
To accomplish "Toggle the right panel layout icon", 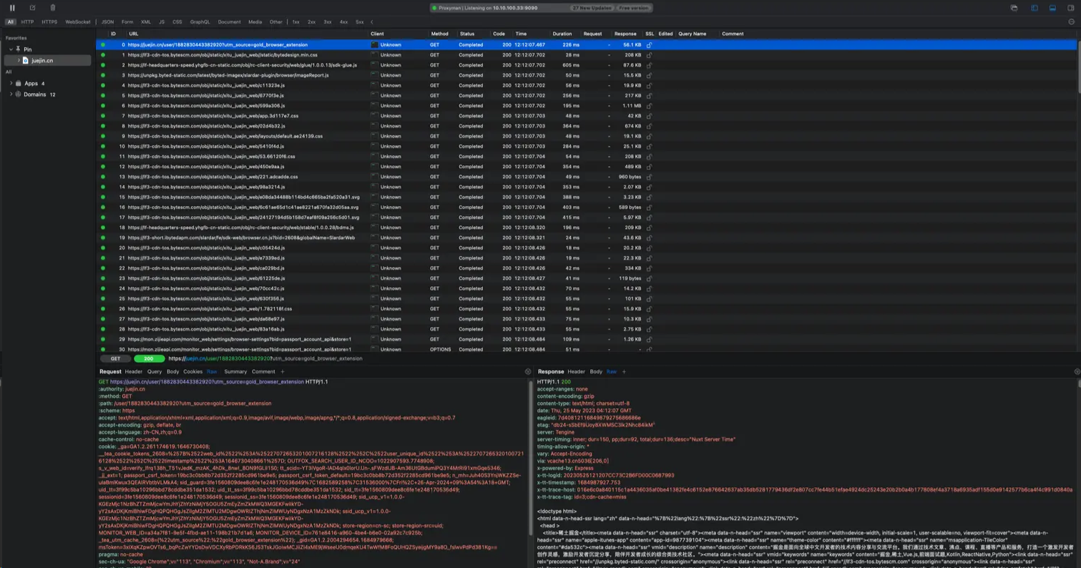I will pyautogui.click(x=1071, y=8).
